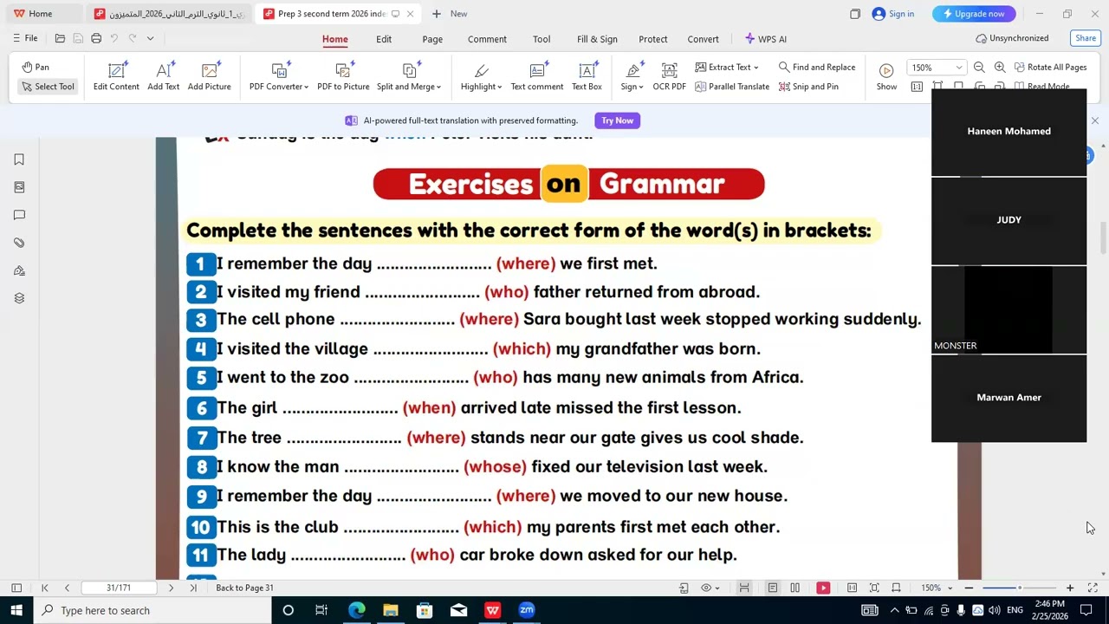Launch the PDF to Picture converter

point(343,76)
